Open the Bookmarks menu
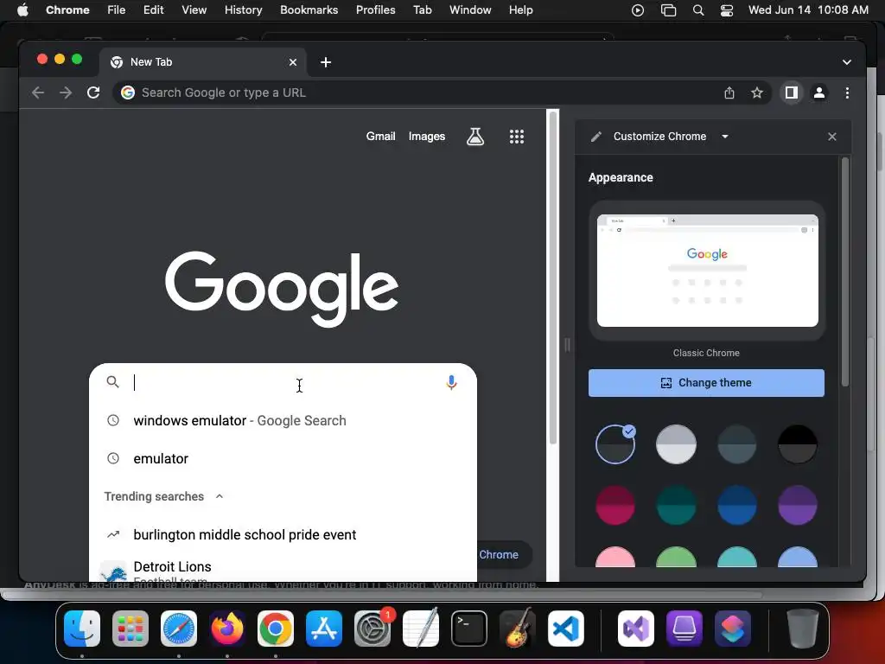The width and height of the screenshot is (885, 664). pos(309,10)
